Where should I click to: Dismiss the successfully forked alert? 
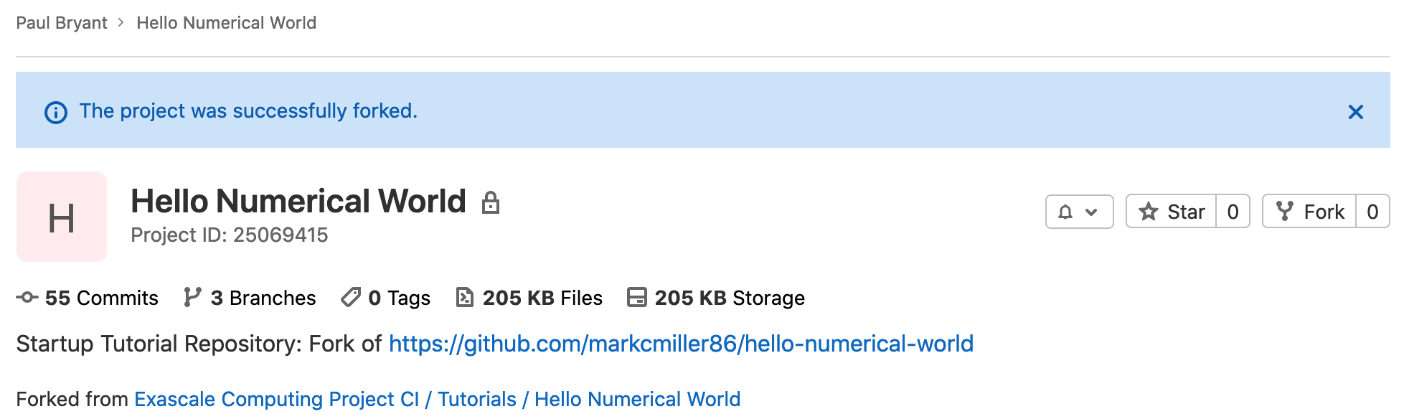click(1355, 112)
